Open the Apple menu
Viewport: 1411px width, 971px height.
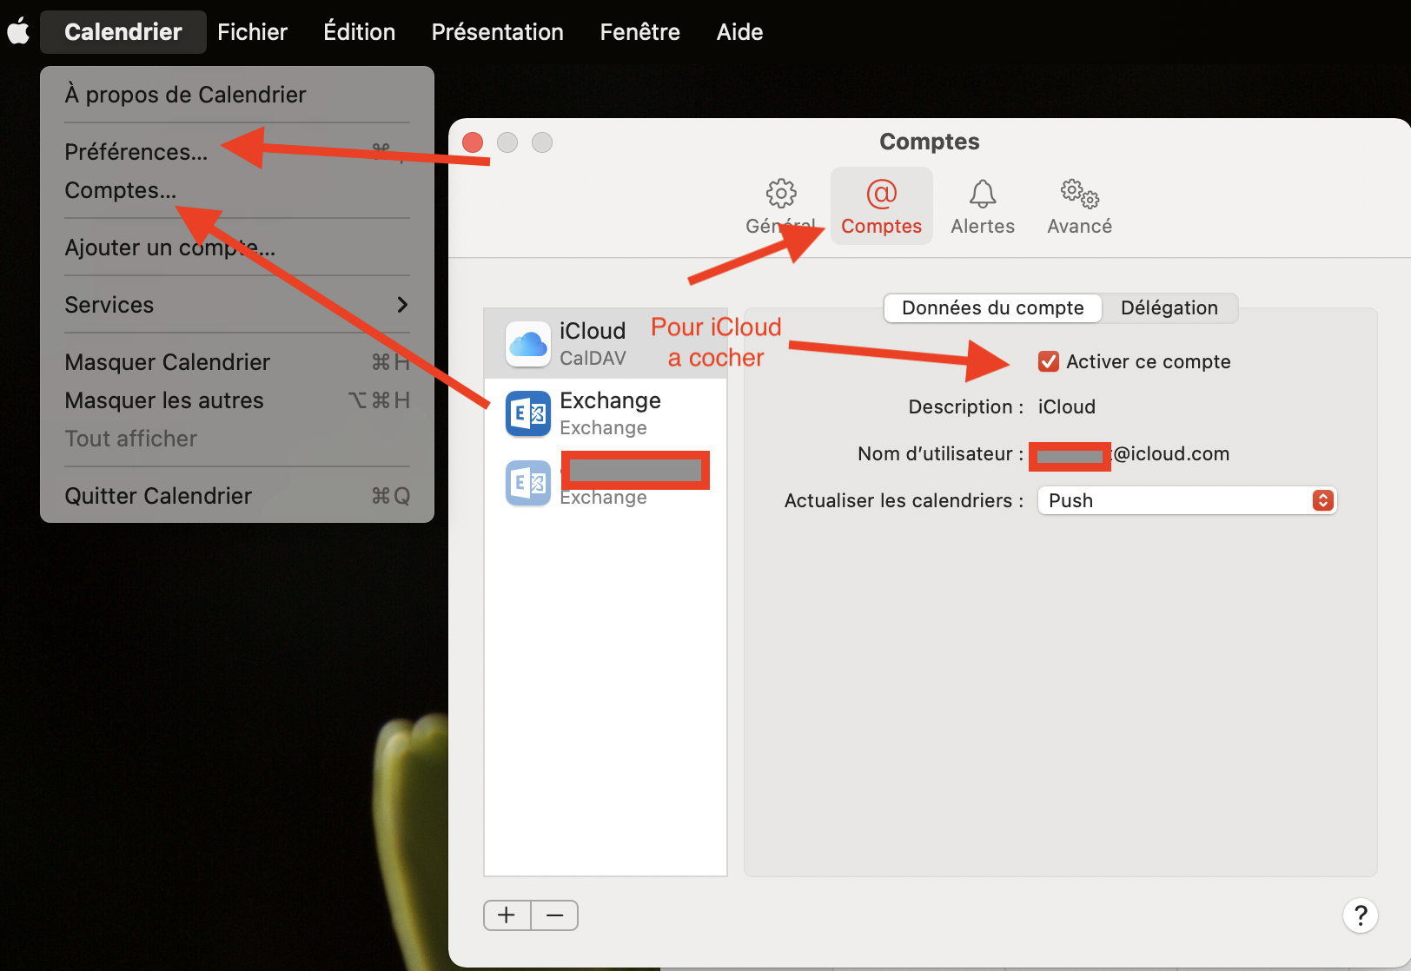point(18,32)
